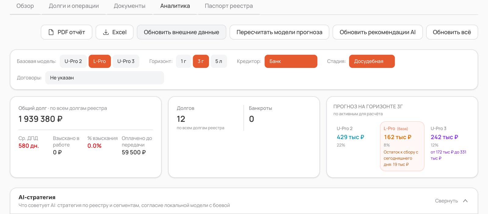Select the Аналитика tab
488x214 pixels.
point(175,6)
